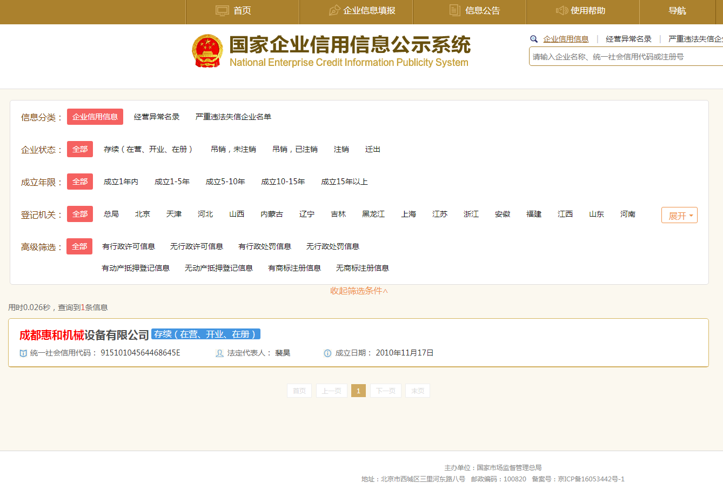Screen dimensions: 723x483
Task: Filter by 无商标注册信息
Action: tap(363, 268)
